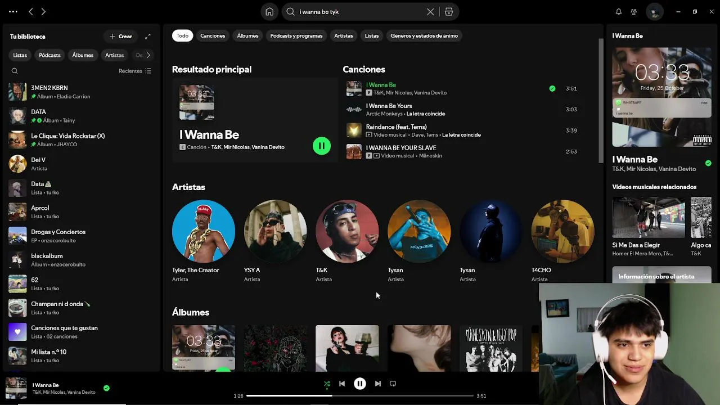Toggle saved checkmark in right panel
This screenshot has height=405, width=720.
click(x=708, y=163)
